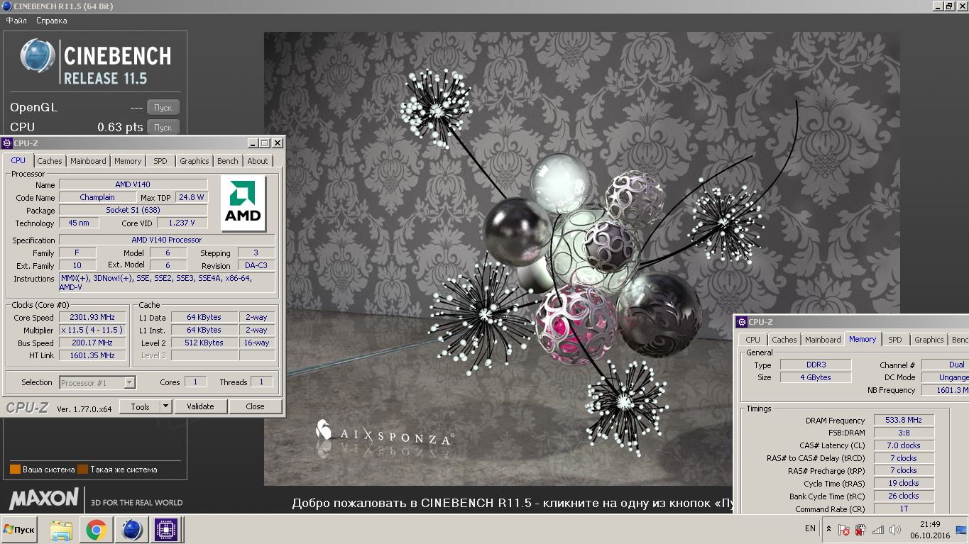Select the Mainboard tab in the CPU-Z timings window

(823, 340)
